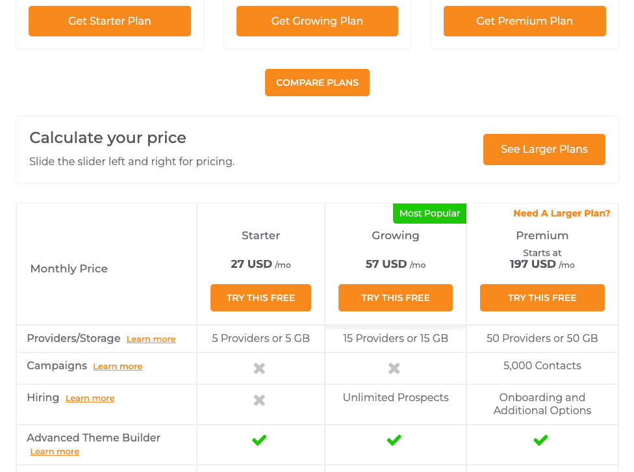Click Starter's green checkmark for Theme Builder
The width and height of the screenshot is (634, 472).
point(259,441)
